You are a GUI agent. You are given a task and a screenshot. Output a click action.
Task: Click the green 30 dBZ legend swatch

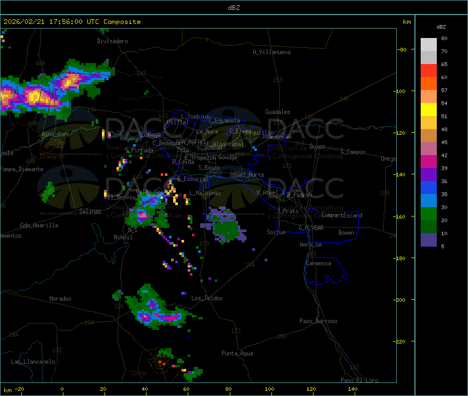coord(428,213)
